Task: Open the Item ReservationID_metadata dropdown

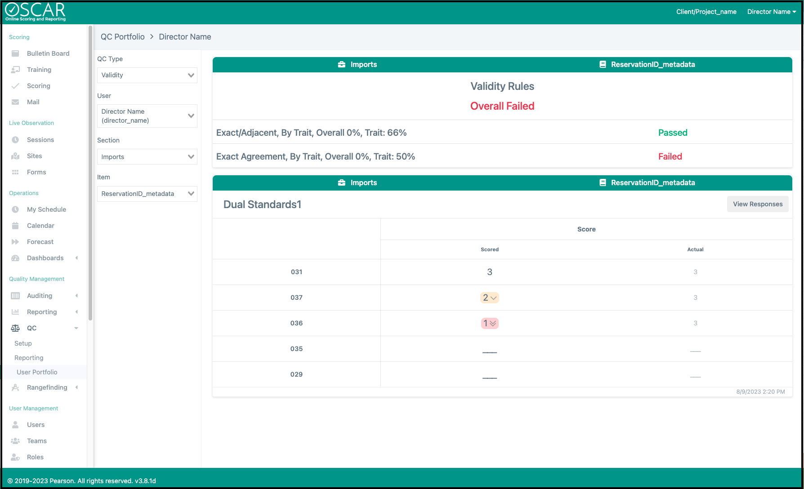Action: (x=147, y=194)
